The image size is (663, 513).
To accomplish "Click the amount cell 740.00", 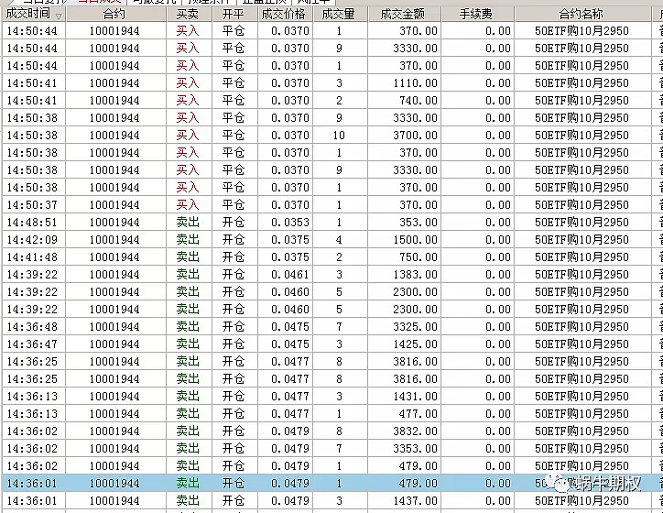I will [x=418, y=101].
